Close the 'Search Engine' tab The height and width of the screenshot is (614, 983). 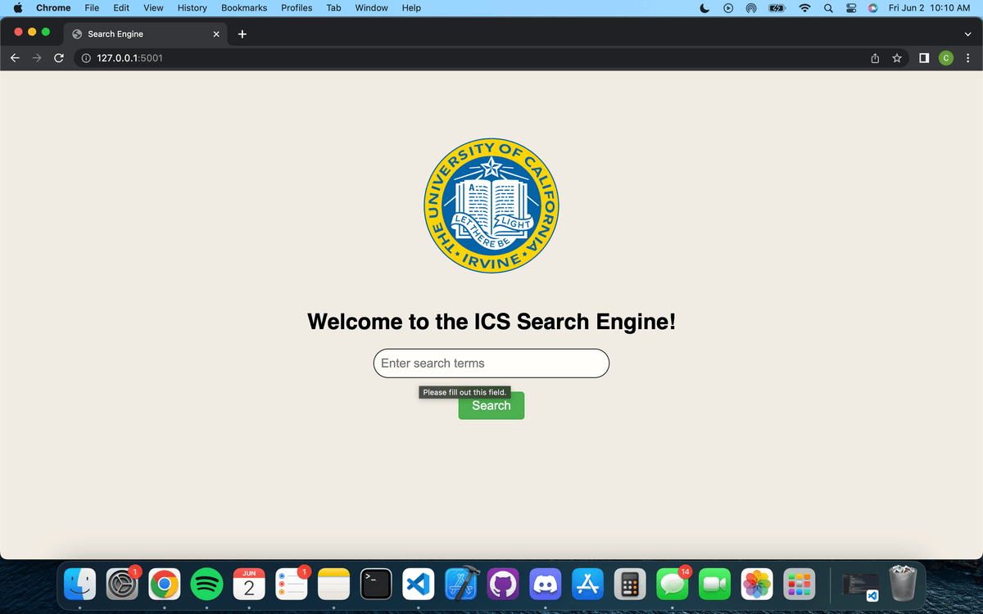point(216,34)
